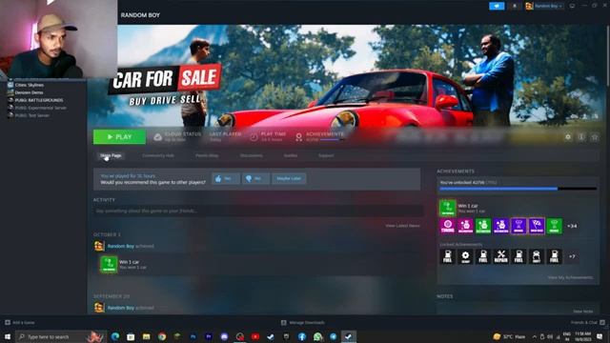The image size is (610, 343).
Task: Open Google Chrome from taskbar
Action: [162, 336]
